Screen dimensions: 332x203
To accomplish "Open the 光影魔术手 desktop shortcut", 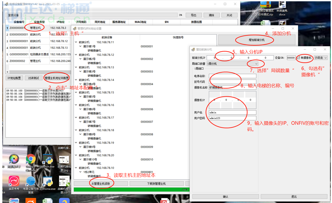I will [x=14, y=160].
